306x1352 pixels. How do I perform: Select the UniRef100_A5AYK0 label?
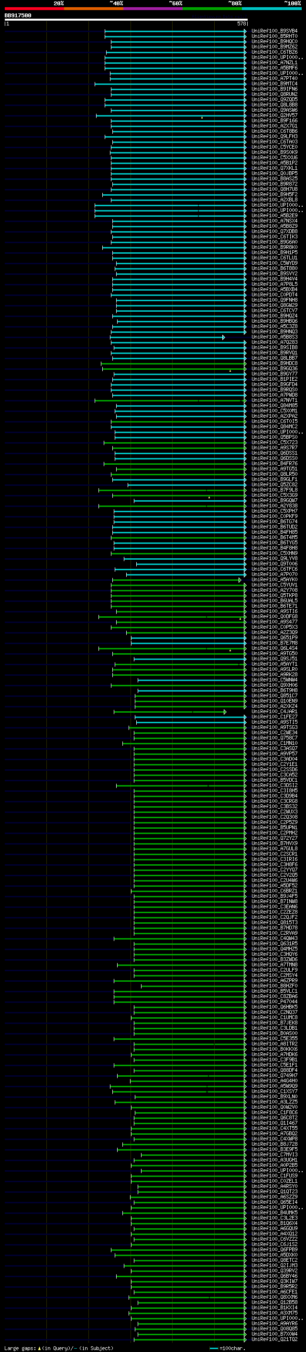(274, 580)
